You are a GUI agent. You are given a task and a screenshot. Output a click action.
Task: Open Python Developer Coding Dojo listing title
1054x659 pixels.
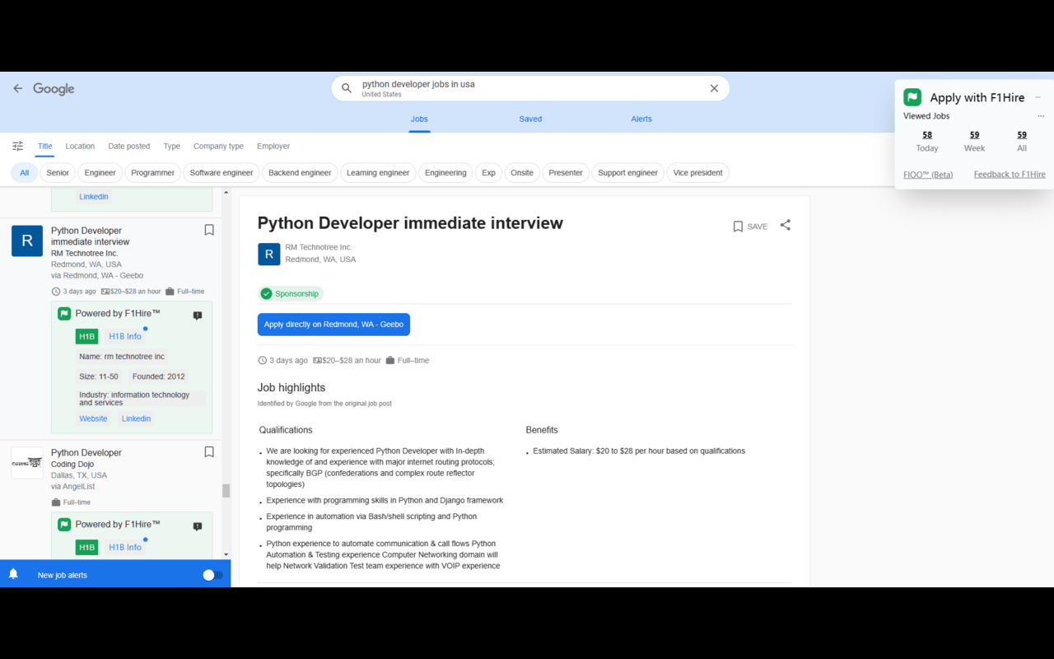(86, 452)
